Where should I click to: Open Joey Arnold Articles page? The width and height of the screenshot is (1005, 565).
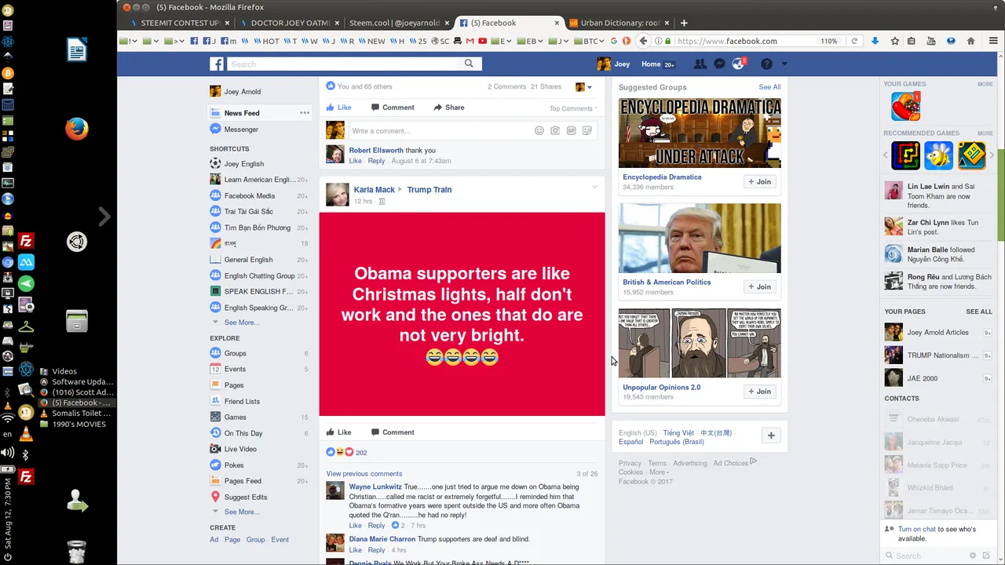[x=938, y=333]
